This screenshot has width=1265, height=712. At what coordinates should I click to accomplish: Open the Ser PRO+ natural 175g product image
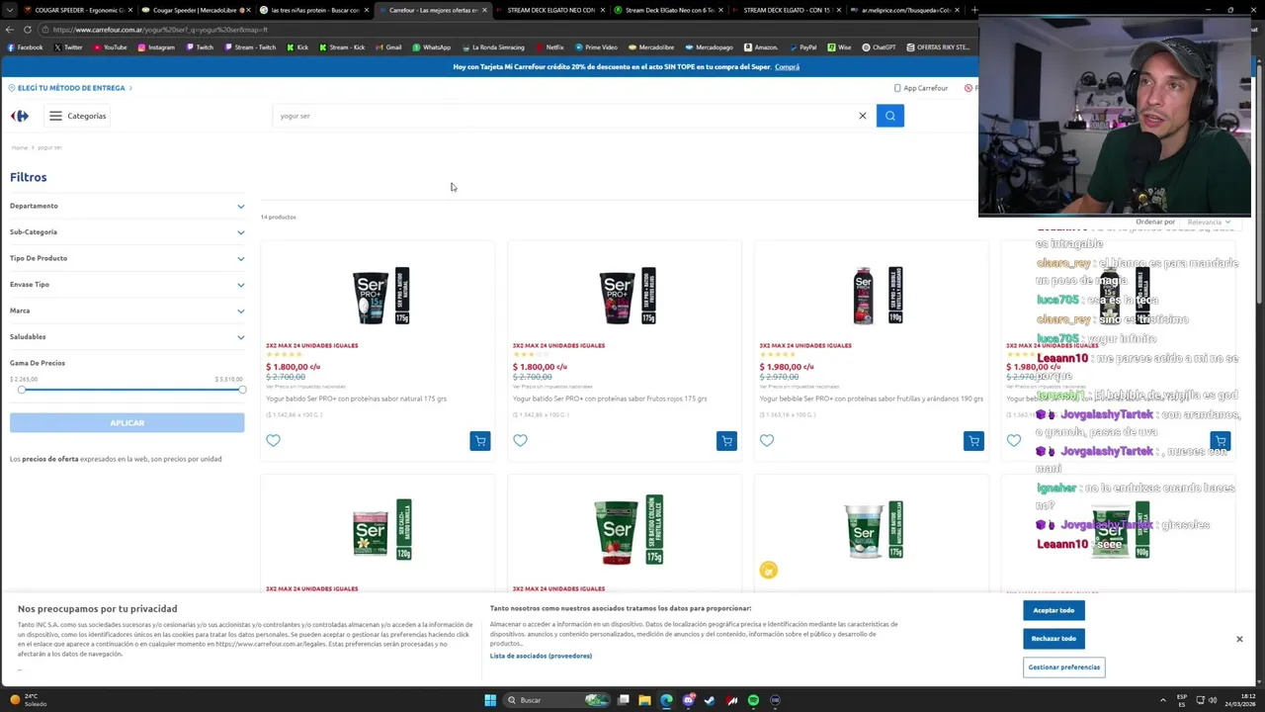tap(380, 295)
